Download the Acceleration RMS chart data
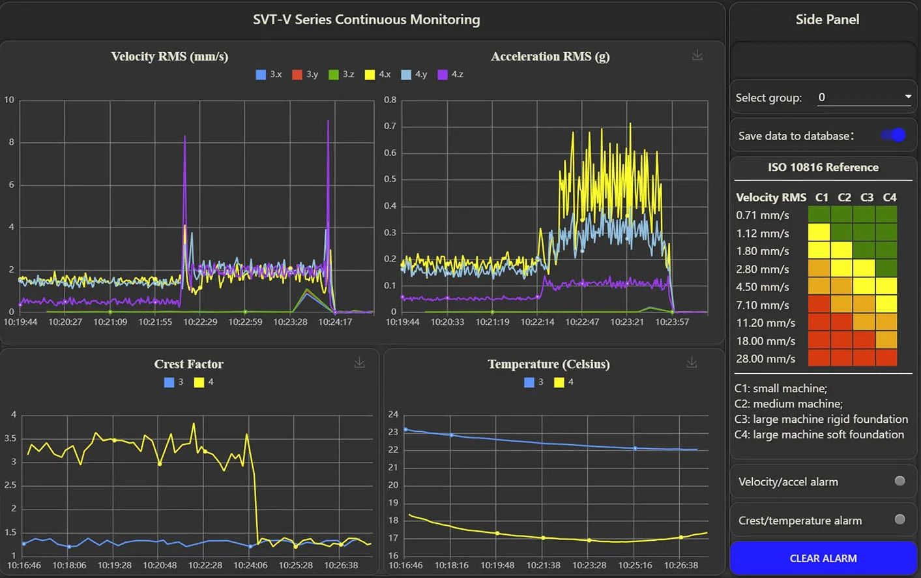This screenshot has width=921, height=578. (697, 55)
